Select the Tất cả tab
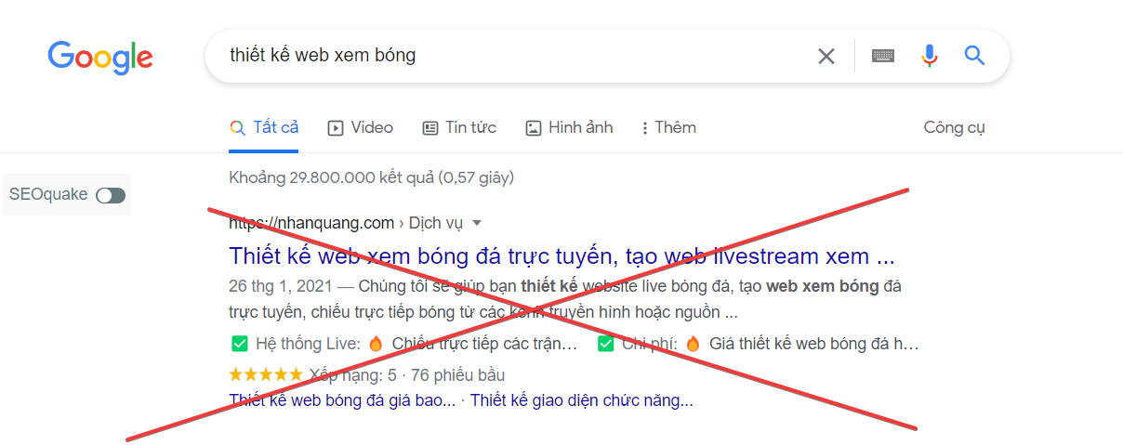Viewport: 1123px width, 445px height. pos(264,128)
